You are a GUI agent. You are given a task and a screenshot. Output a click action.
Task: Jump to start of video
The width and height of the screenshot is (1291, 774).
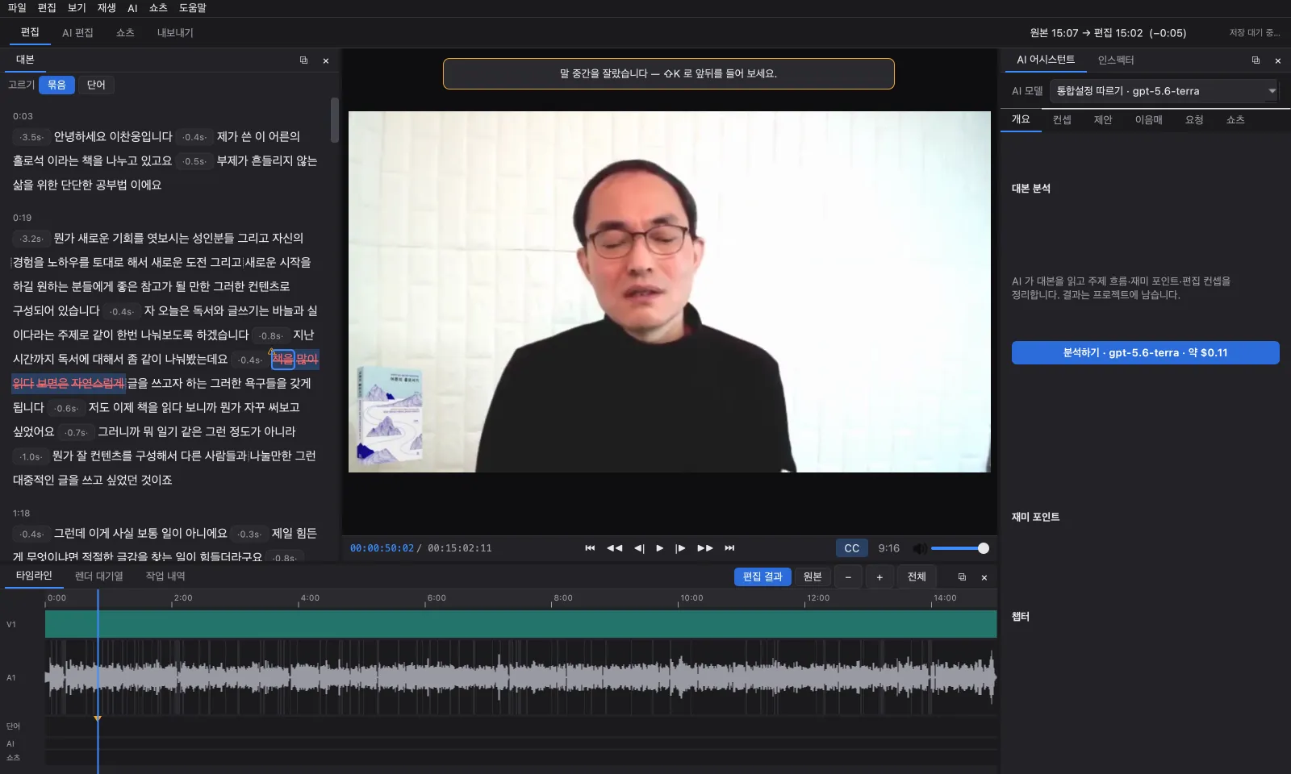click(x=590, y=548)
